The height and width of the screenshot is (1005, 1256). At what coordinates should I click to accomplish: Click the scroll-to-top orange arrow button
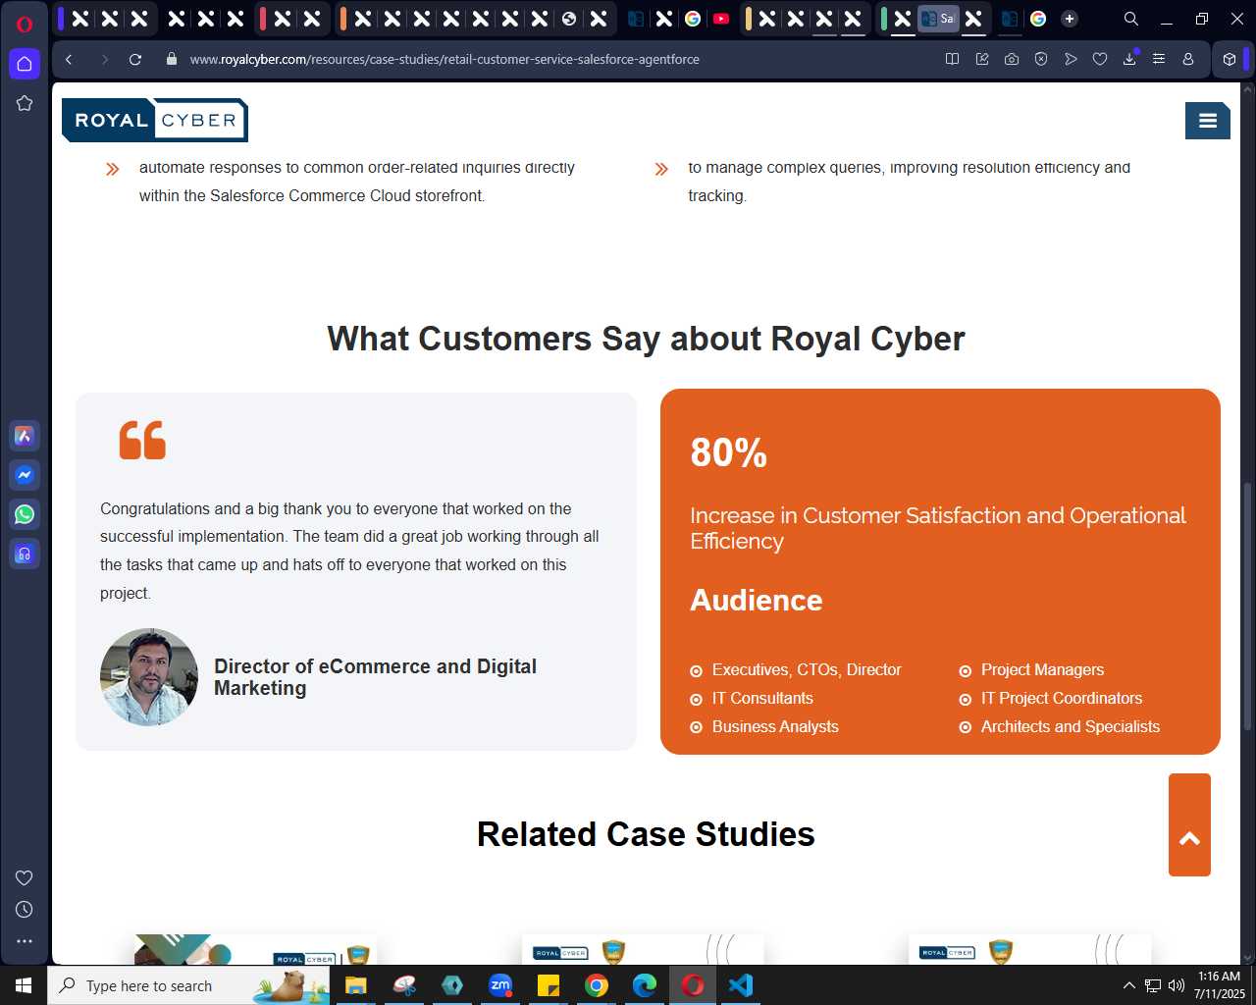tap(1189, 824)
